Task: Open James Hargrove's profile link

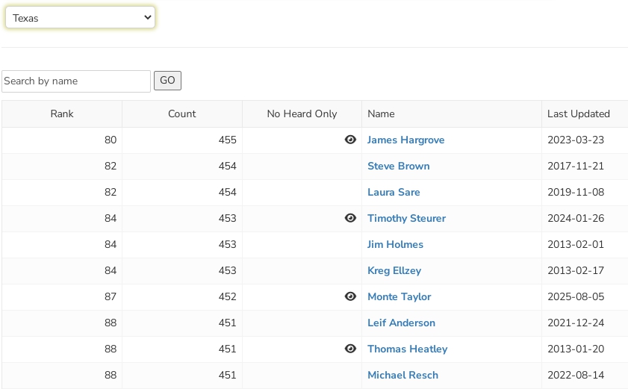Action: pos(405,140)
